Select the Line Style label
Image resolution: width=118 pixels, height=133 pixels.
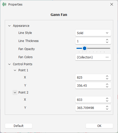tap(25, 33)
